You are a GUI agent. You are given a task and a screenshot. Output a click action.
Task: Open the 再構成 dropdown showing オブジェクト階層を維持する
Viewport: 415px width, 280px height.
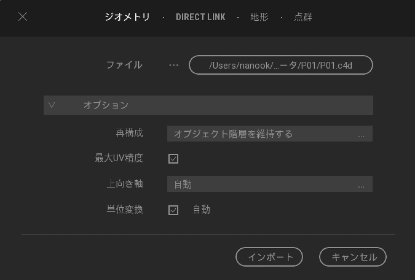270,134
